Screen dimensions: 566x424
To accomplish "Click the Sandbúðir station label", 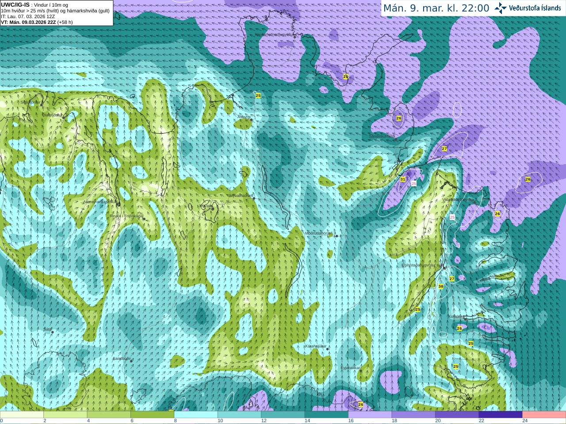I will coord(122,358).
